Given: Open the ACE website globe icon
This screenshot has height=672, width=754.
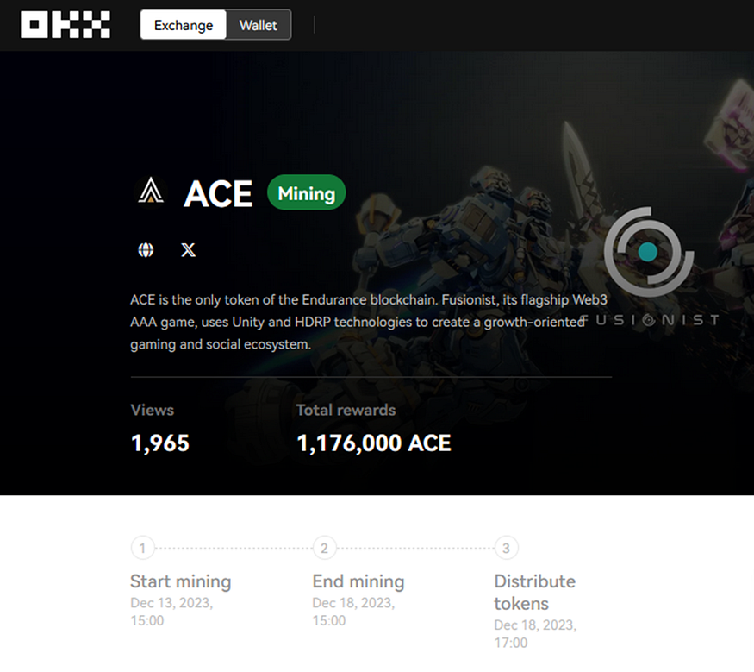Looking at the screenshot, I should point(146,250).
